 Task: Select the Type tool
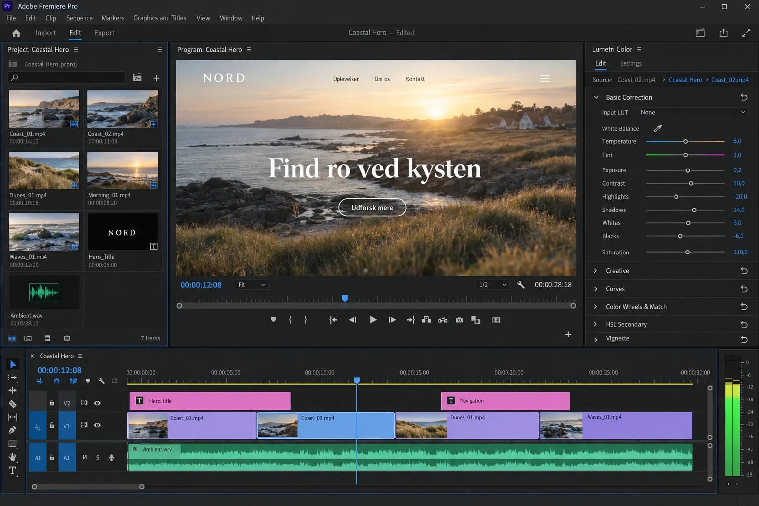tap(13, 470)
